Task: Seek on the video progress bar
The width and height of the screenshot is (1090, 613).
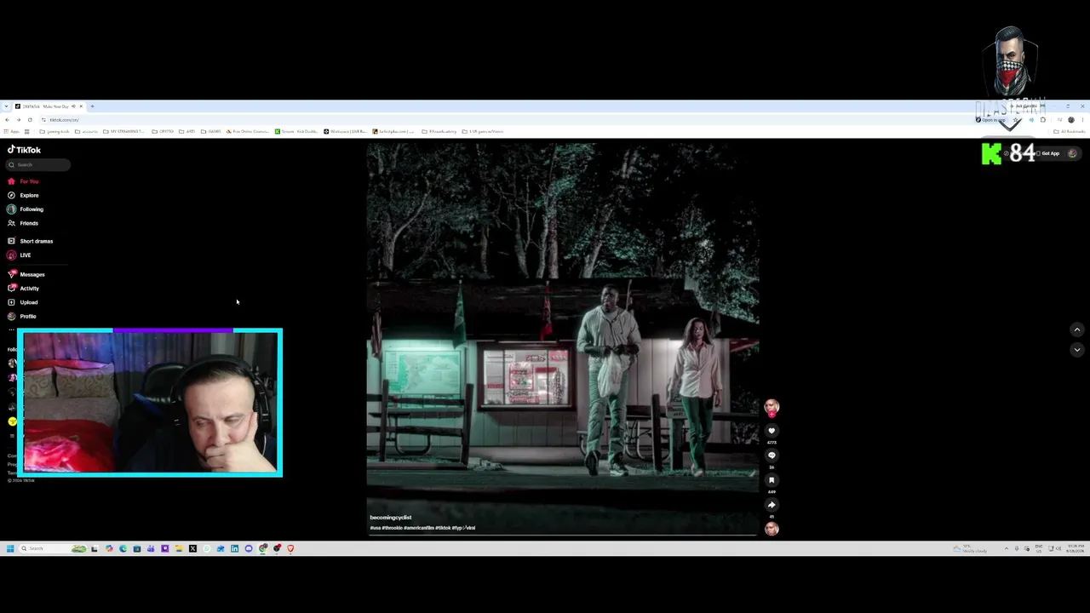Action: [562, 535]
